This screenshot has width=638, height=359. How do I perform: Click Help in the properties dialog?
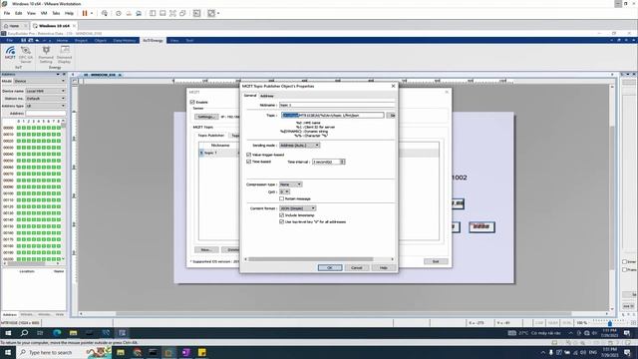(383, 267)
